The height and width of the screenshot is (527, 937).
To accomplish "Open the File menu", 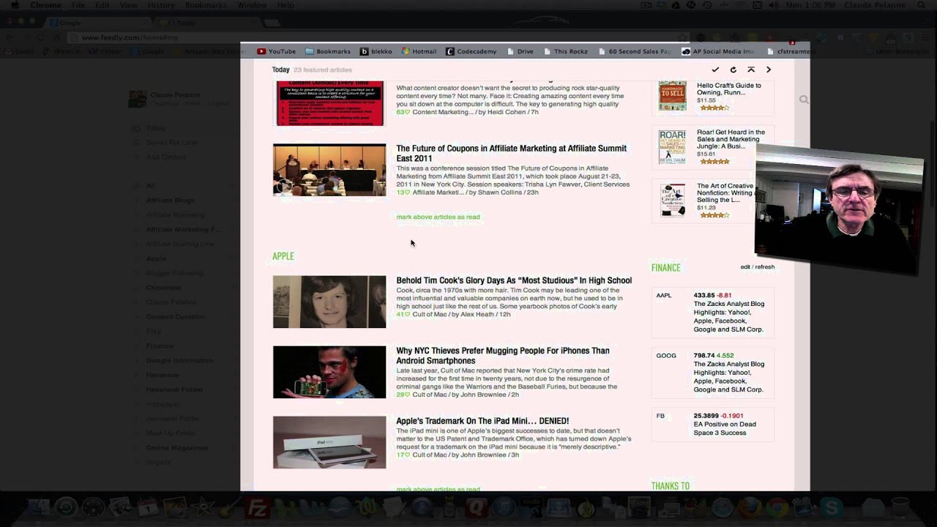I will pyautogui.click(x=78, y=5).
